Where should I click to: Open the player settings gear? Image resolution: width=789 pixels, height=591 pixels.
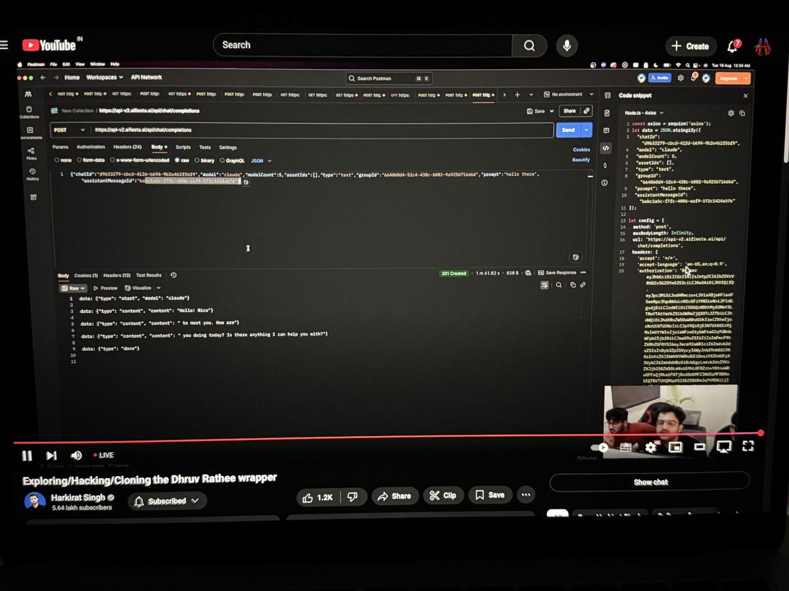[x=650, y=447]
